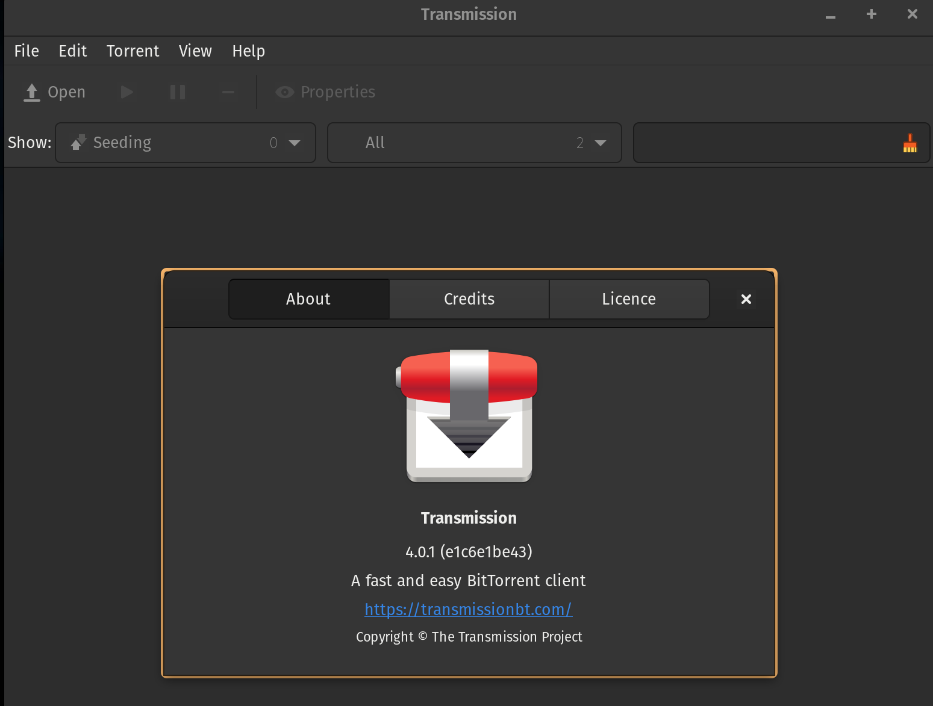Remove a torrent with the minus icon
933x706 pixels.
coord(228,91)
